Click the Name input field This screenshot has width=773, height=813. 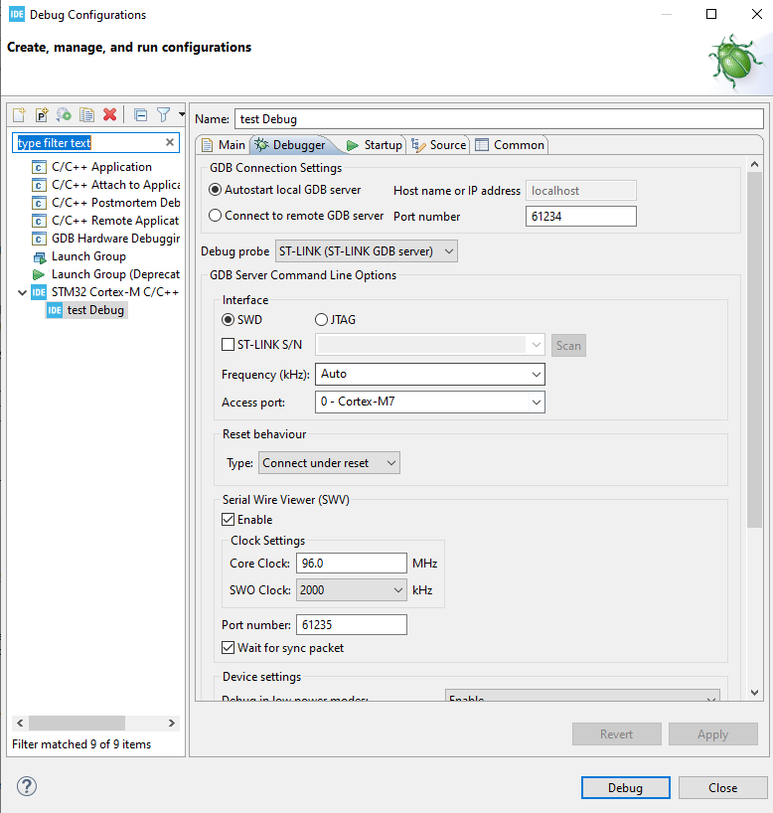499,118
